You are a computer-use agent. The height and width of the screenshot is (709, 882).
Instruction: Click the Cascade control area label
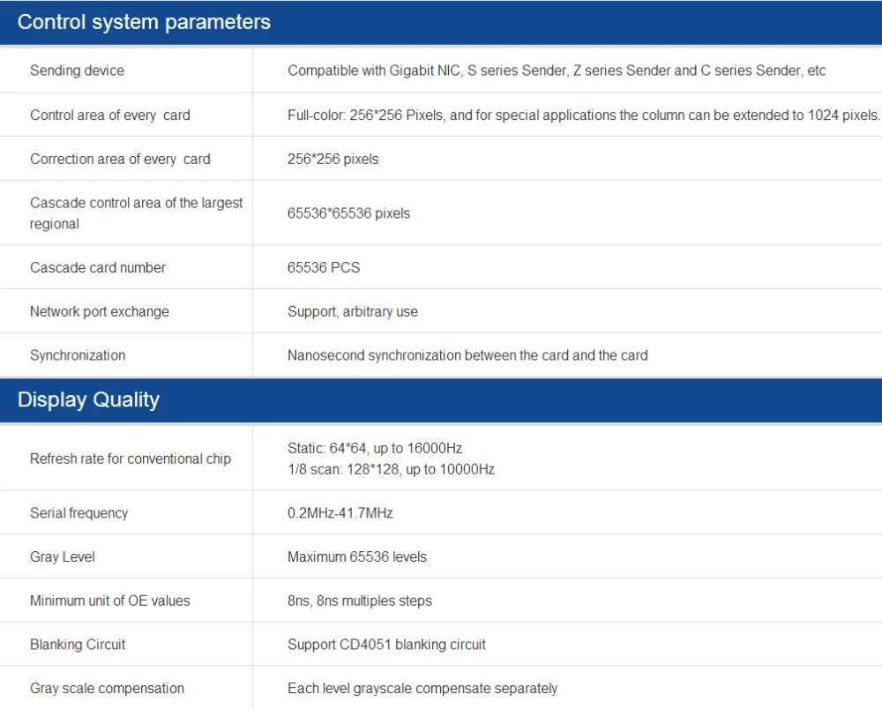(136, 213)
